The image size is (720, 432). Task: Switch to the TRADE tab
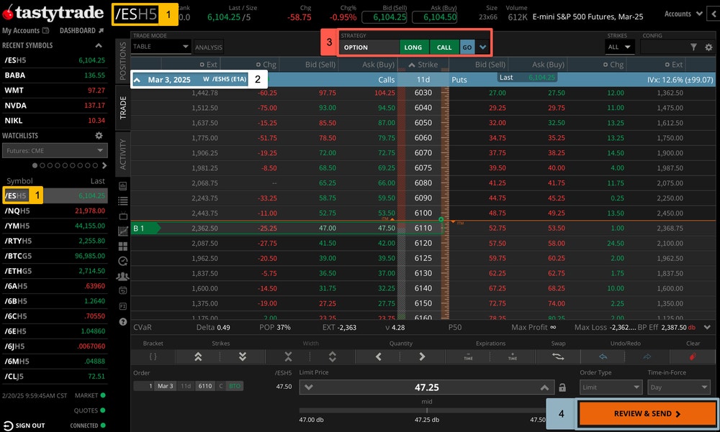point(122,109)
